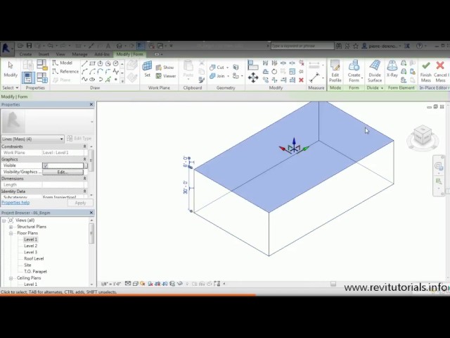
Task: Click the Reference line button
Action: 65,71
